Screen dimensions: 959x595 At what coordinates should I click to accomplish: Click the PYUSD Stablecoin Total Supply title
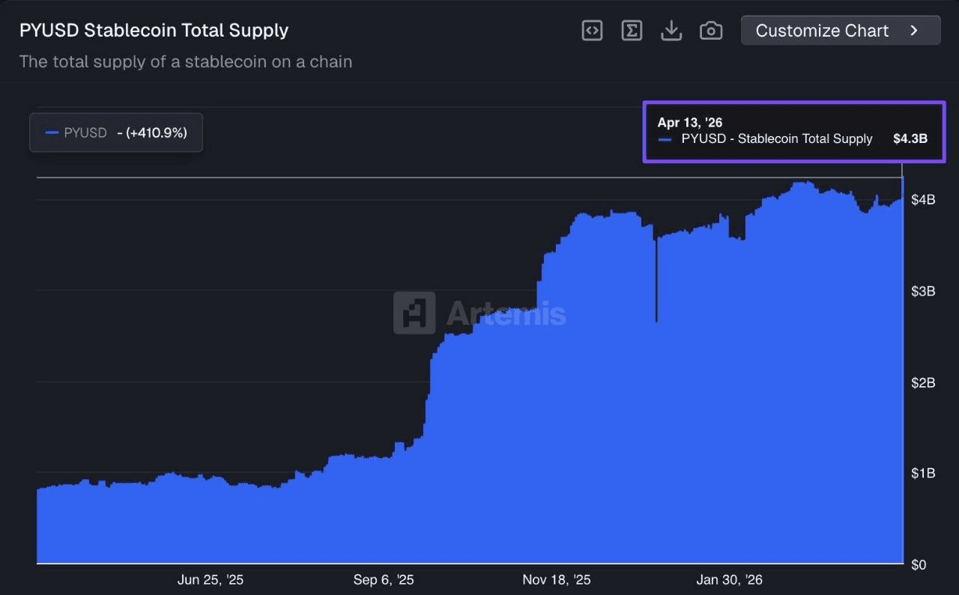tap(154, 31)
